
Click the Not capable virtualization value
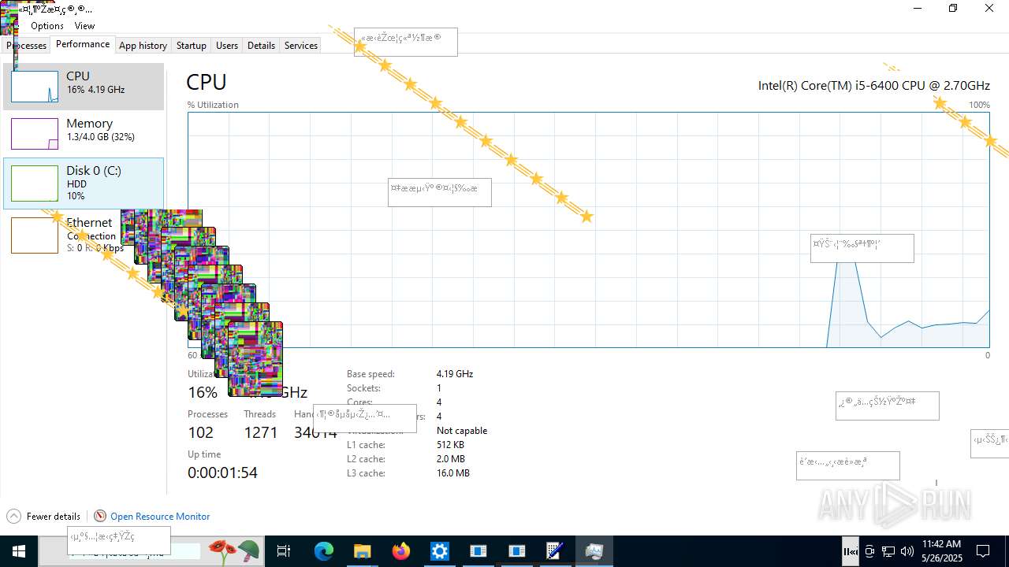pos(462,431)
